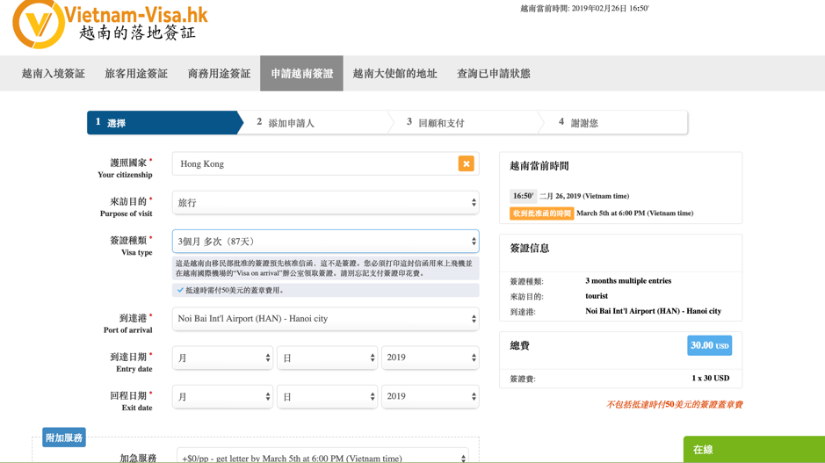The width and height of the screenshot is (825, 463).
Task: Check status via 查詢已申請狀態
Action: point(493,74)
